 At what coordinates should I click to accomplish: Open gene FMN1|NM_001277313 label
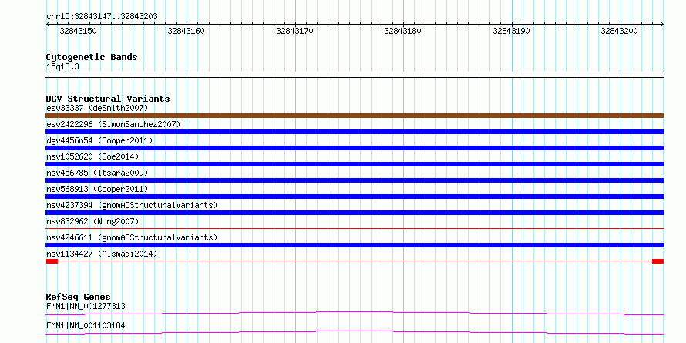(86, 306)
